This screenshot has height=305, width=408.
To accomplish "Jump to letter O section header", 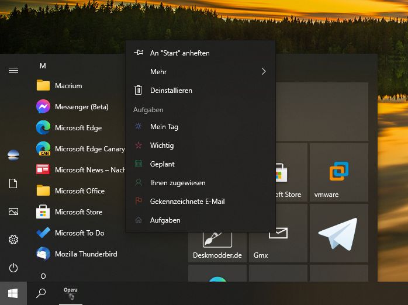I will tap(43, 276).
